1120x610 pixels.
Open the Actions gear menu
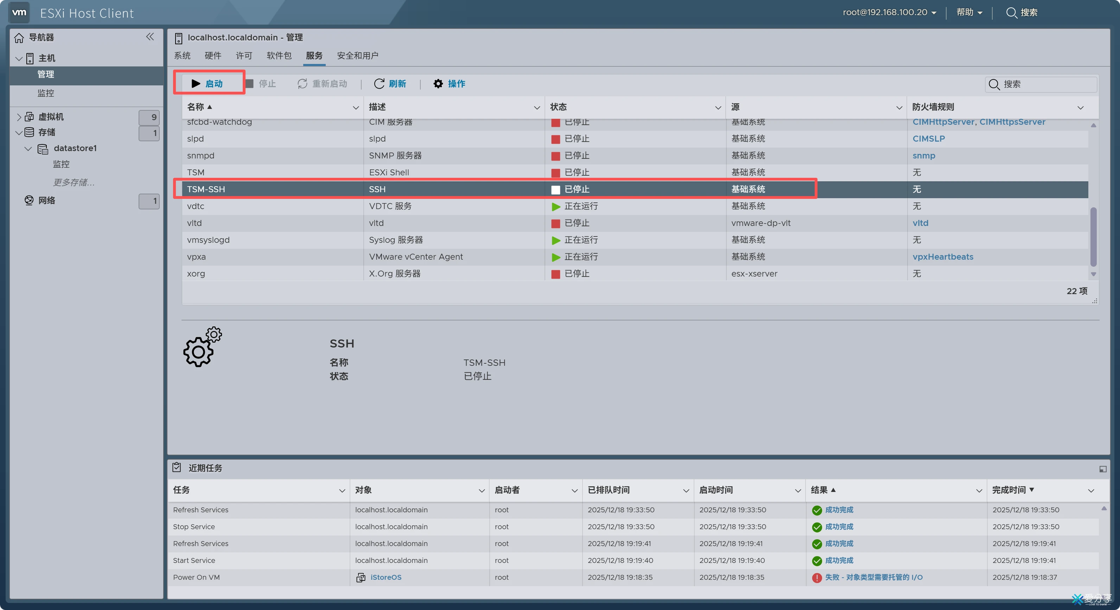coord(438,83)
